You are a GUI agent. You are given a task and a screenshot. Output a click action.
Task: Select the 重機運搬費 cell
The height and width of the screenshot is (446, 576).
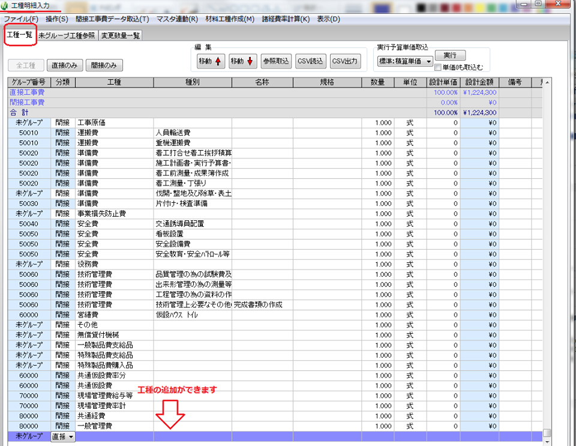click(x=193, y=143)
